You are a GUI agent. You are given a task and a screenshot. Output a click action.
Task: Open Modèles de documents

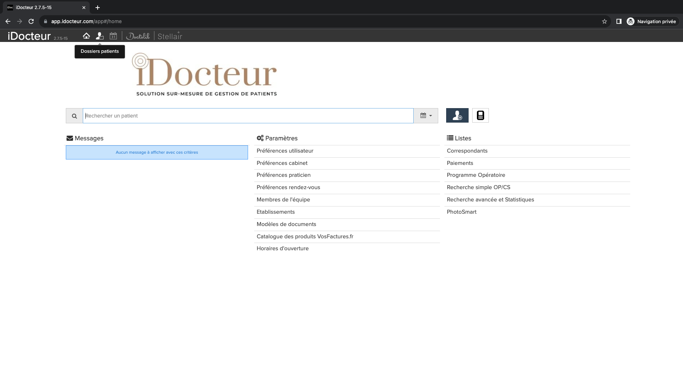(286, 224)
